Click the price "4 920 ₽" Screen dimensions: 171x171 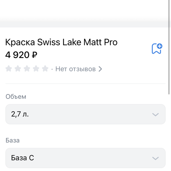tap(21, 55)
